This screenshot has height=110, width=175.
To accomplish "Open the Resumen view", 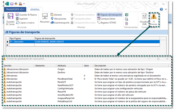I will click(x=45, y=18).
